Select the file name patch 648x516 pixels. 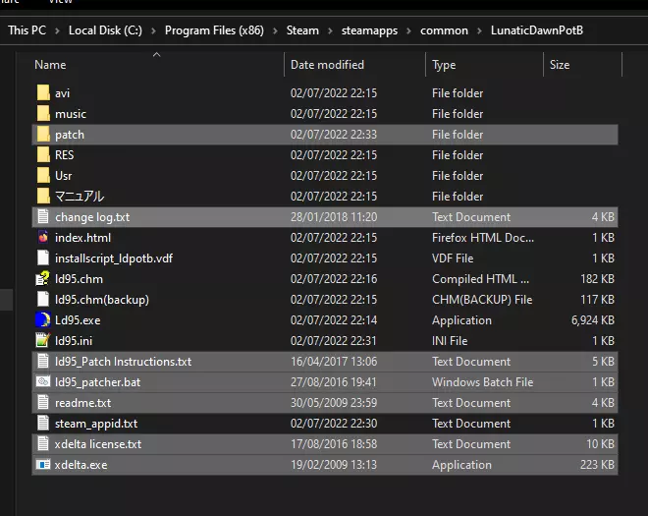pos(70,135)
